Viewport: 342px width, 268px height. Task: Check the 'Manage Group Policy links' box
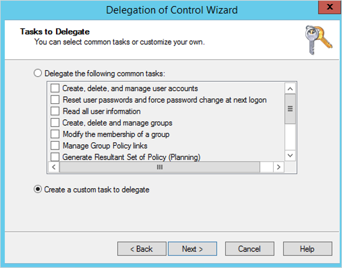pyautogui.click(x=55, y=145)
